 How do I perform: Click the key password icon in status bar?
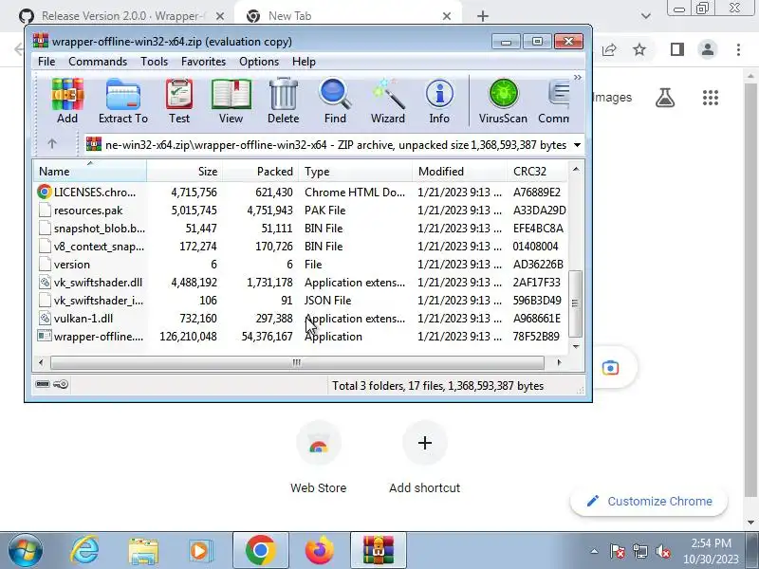(61, 385)
